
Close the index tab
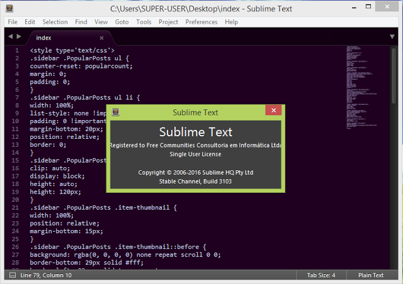pyautogui.click(x=101, y=38)
